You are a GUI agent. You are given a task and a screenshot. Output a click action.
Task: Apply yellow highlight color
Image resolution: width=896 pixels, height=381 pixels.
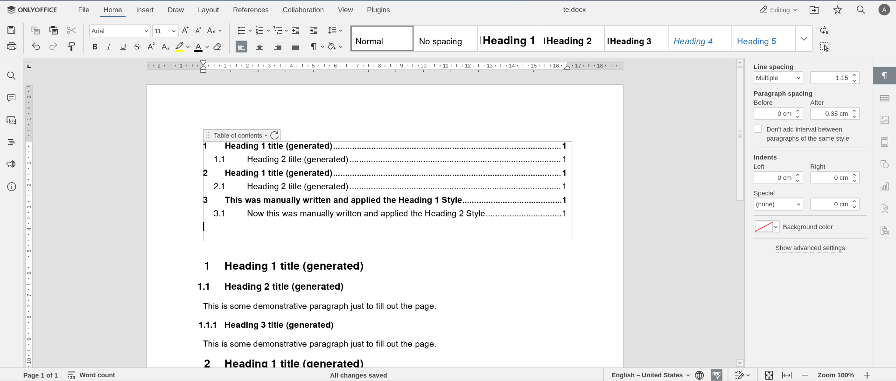coord(180,47)
